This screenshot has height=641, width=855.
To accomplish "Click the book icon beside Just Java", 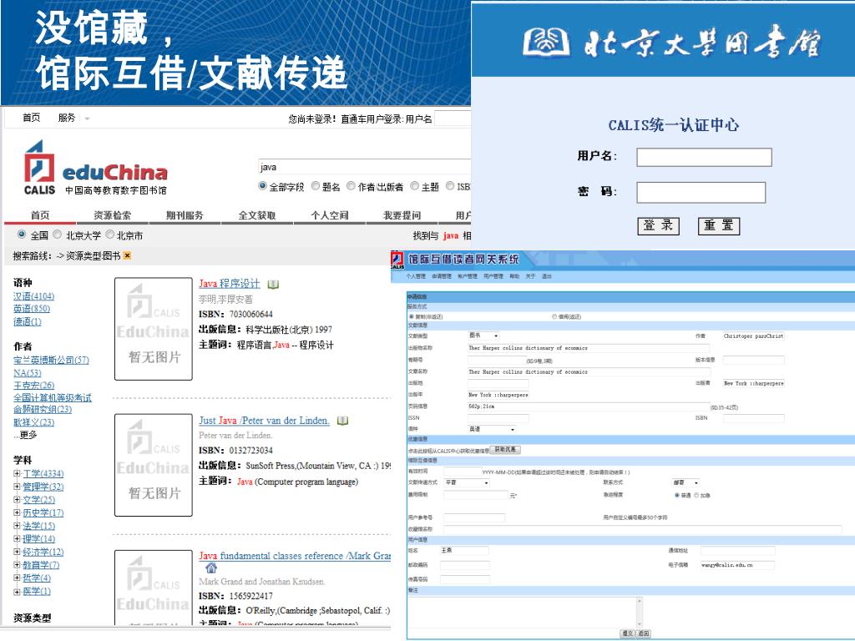I will [342, 421].
